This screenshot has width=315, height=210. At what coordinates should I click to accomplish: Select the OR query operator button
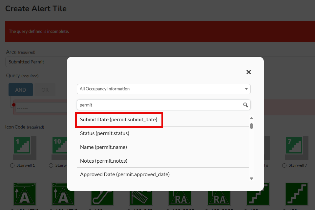pyautogui.click(x=45, y=90)
